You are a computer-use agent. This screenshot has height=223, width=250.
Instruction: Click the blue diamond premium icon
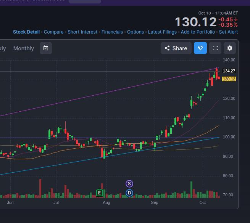(200, 48)
